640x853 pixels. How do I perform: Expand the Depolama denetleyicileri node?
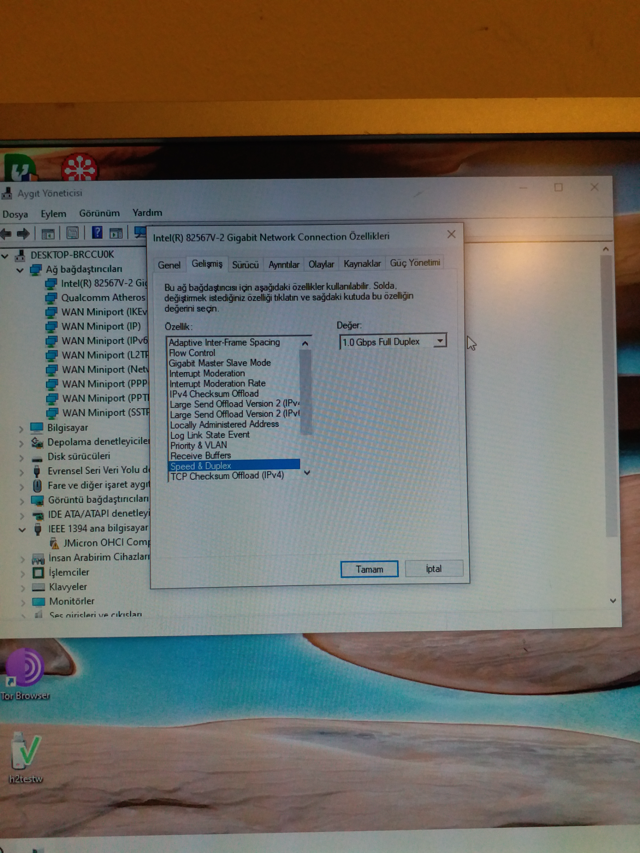click(22, 443)
